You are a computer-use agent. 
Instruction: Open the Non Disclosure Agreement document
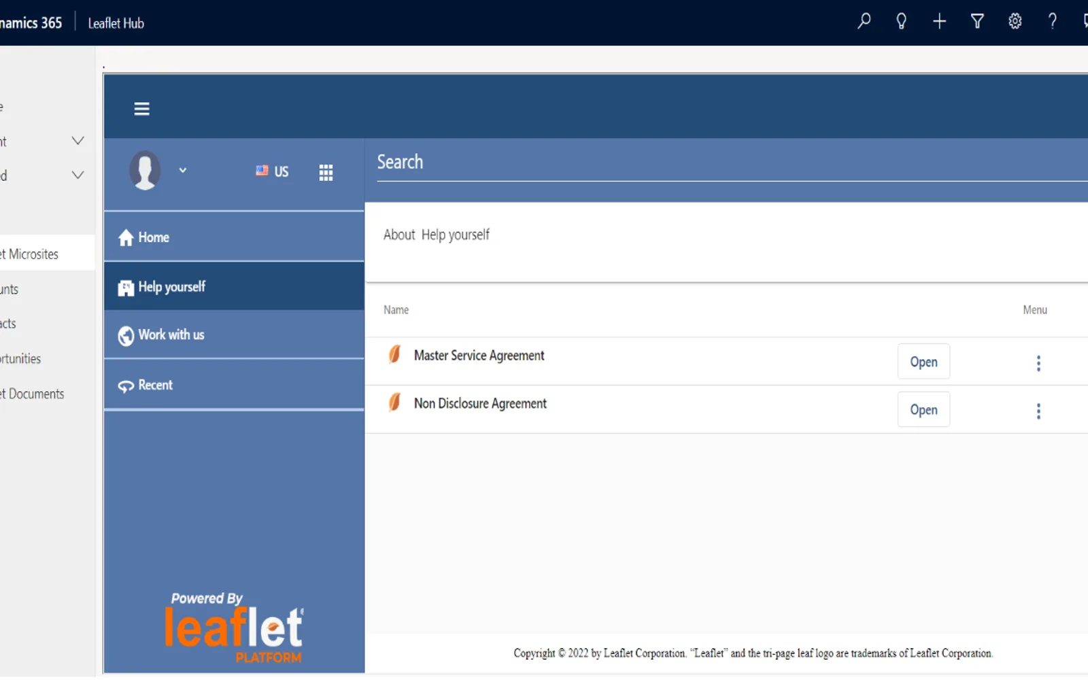click(923, 409)
